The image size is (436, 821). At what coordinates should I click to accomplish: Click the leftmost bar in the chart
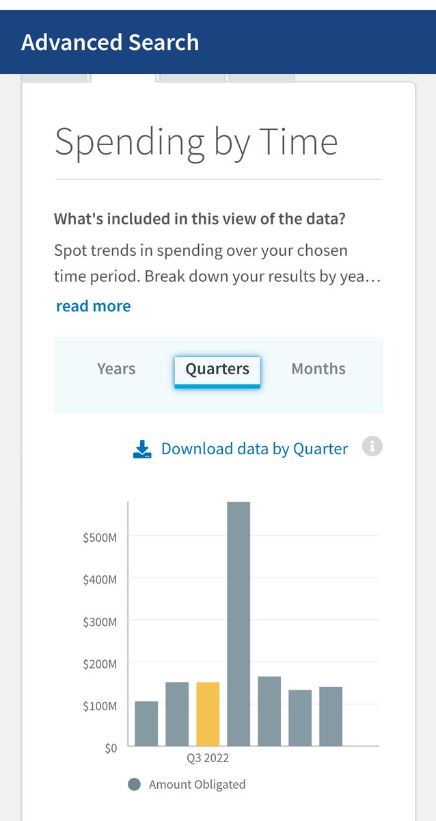click(x=146, y=723)
